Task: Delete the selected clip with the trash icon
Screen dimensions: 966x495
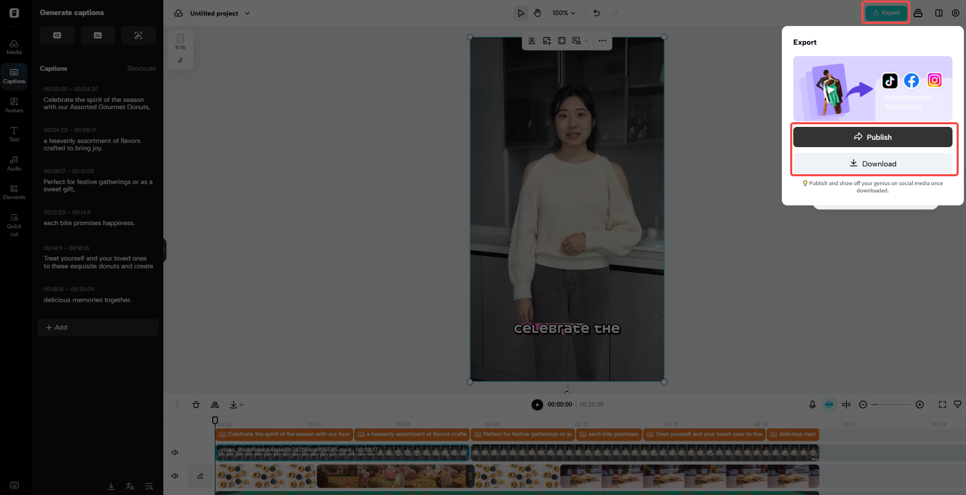Action: point(196,405)
